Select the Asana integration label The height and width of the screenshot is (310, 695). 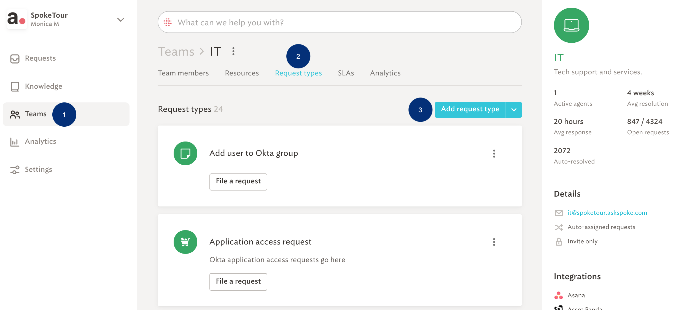pyautogui.click(x=576, y=295)
